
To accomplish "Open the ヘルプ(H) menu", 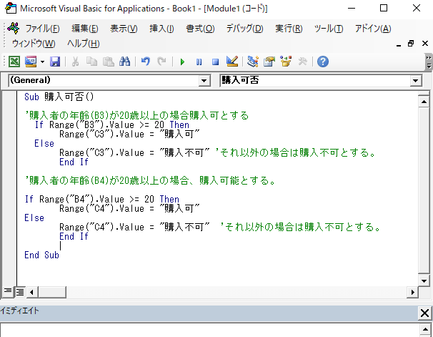I will (x=84, y=44).
